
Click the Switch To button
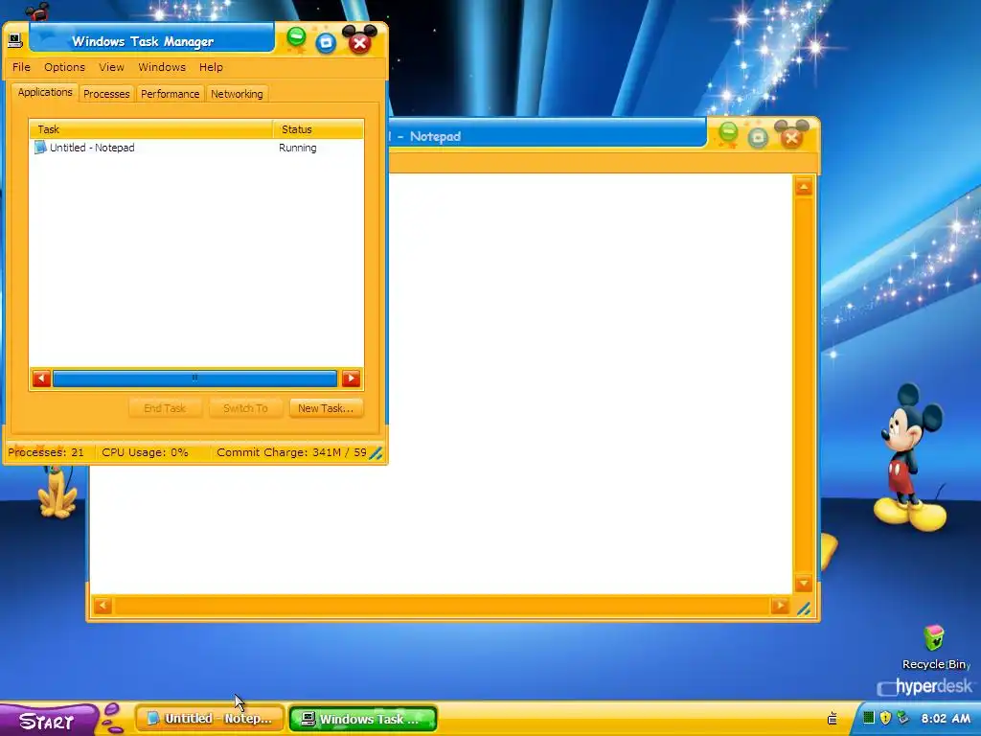(245, 408)
